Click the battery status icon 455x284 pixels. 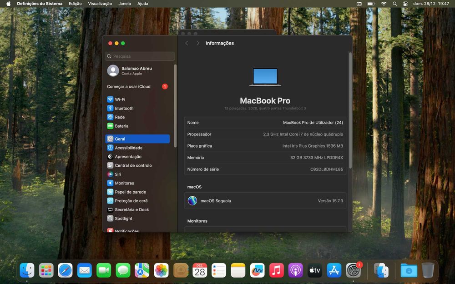click(x=371, y=4)
